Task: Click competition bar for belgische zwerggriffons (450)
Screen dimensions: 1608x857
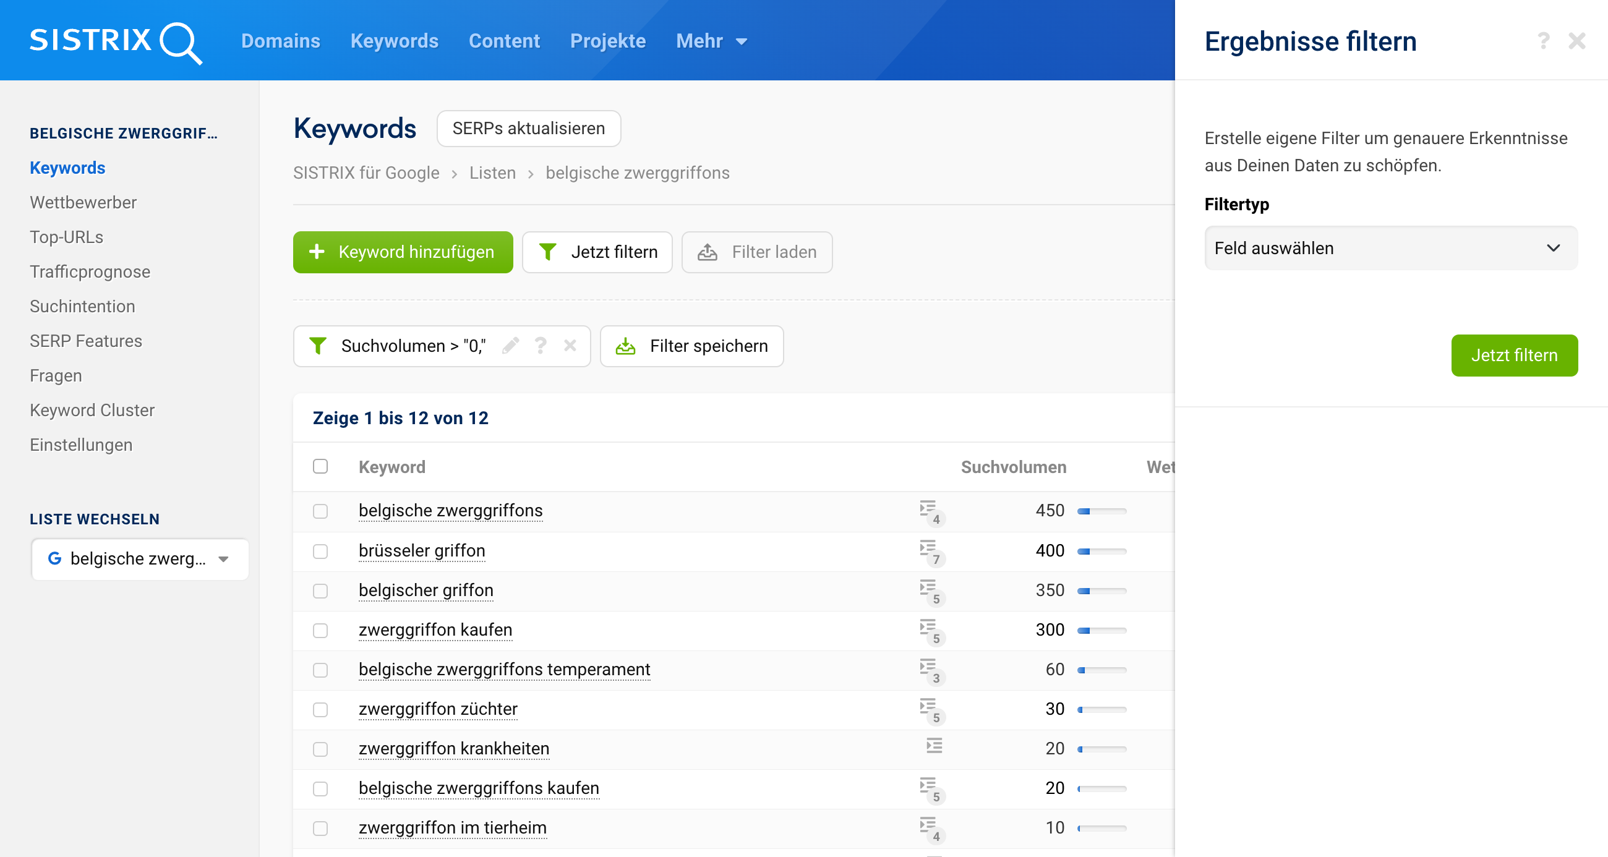Action: 1101,511
